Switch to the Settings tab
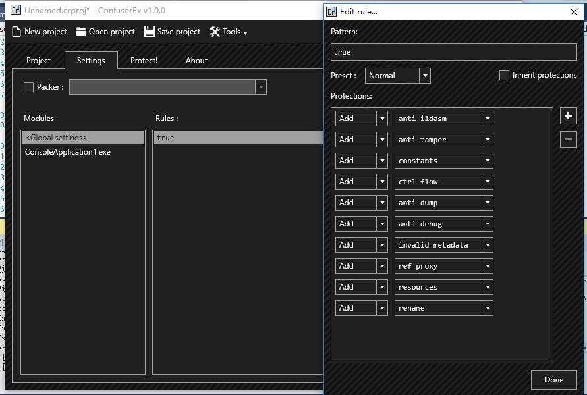Screen dimensions: 587x395 pos(91,60)
